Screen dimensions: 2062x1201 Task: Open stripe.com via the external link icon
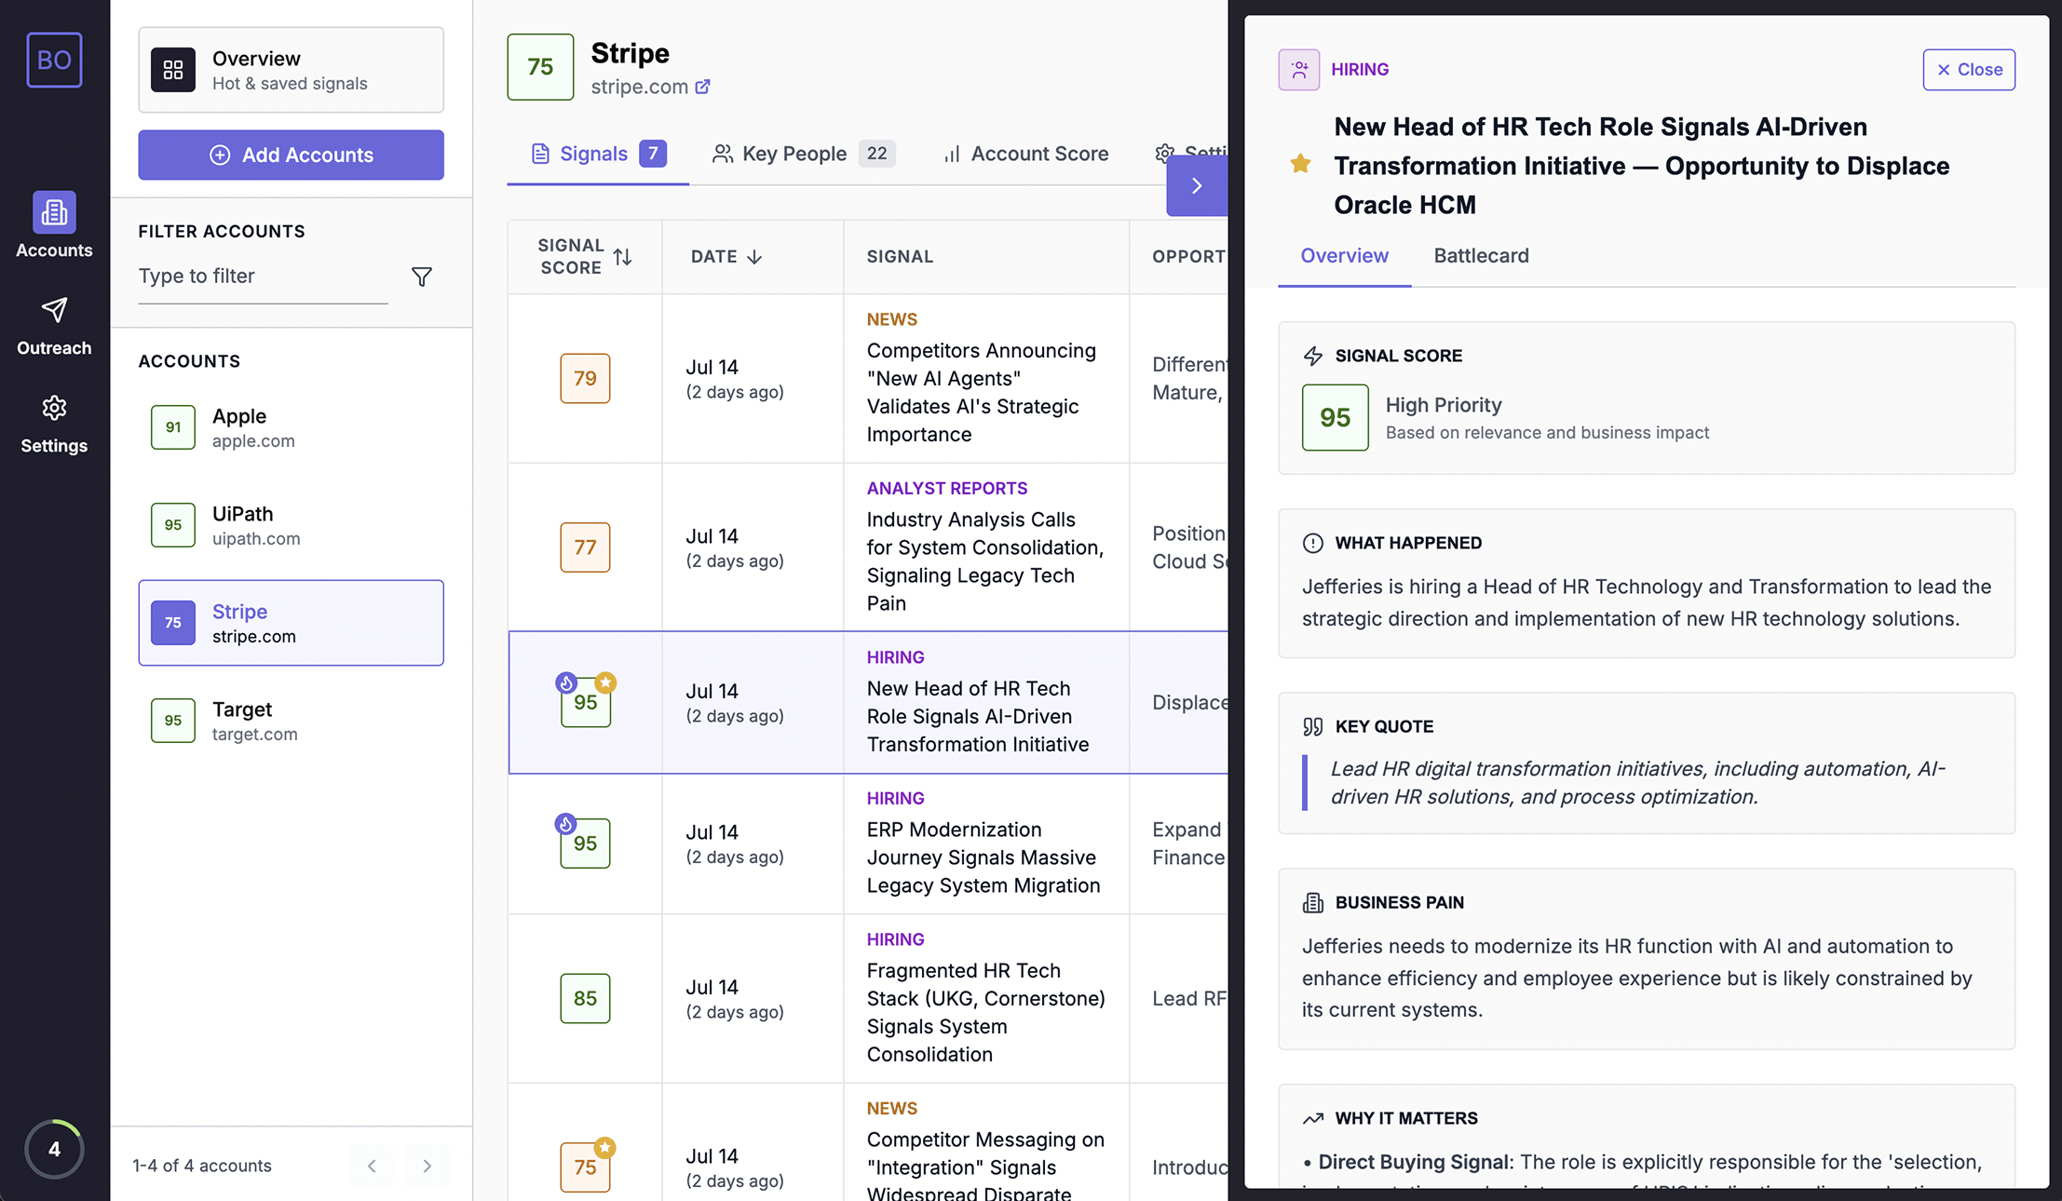(x=703, y=87)
